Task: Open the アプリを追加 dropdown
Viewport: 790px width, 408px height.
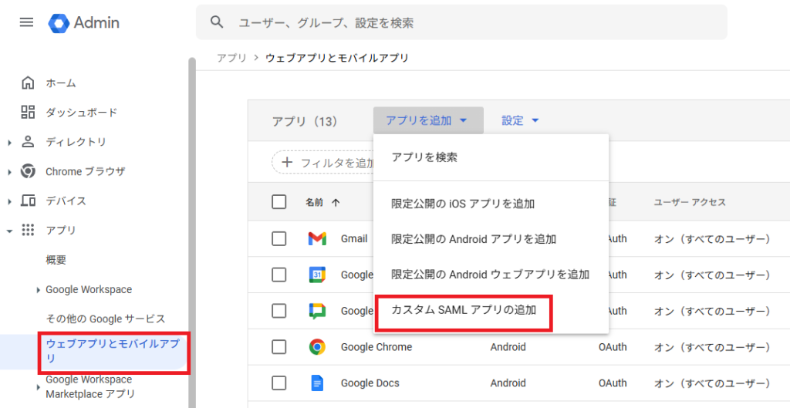Action: 427,120
